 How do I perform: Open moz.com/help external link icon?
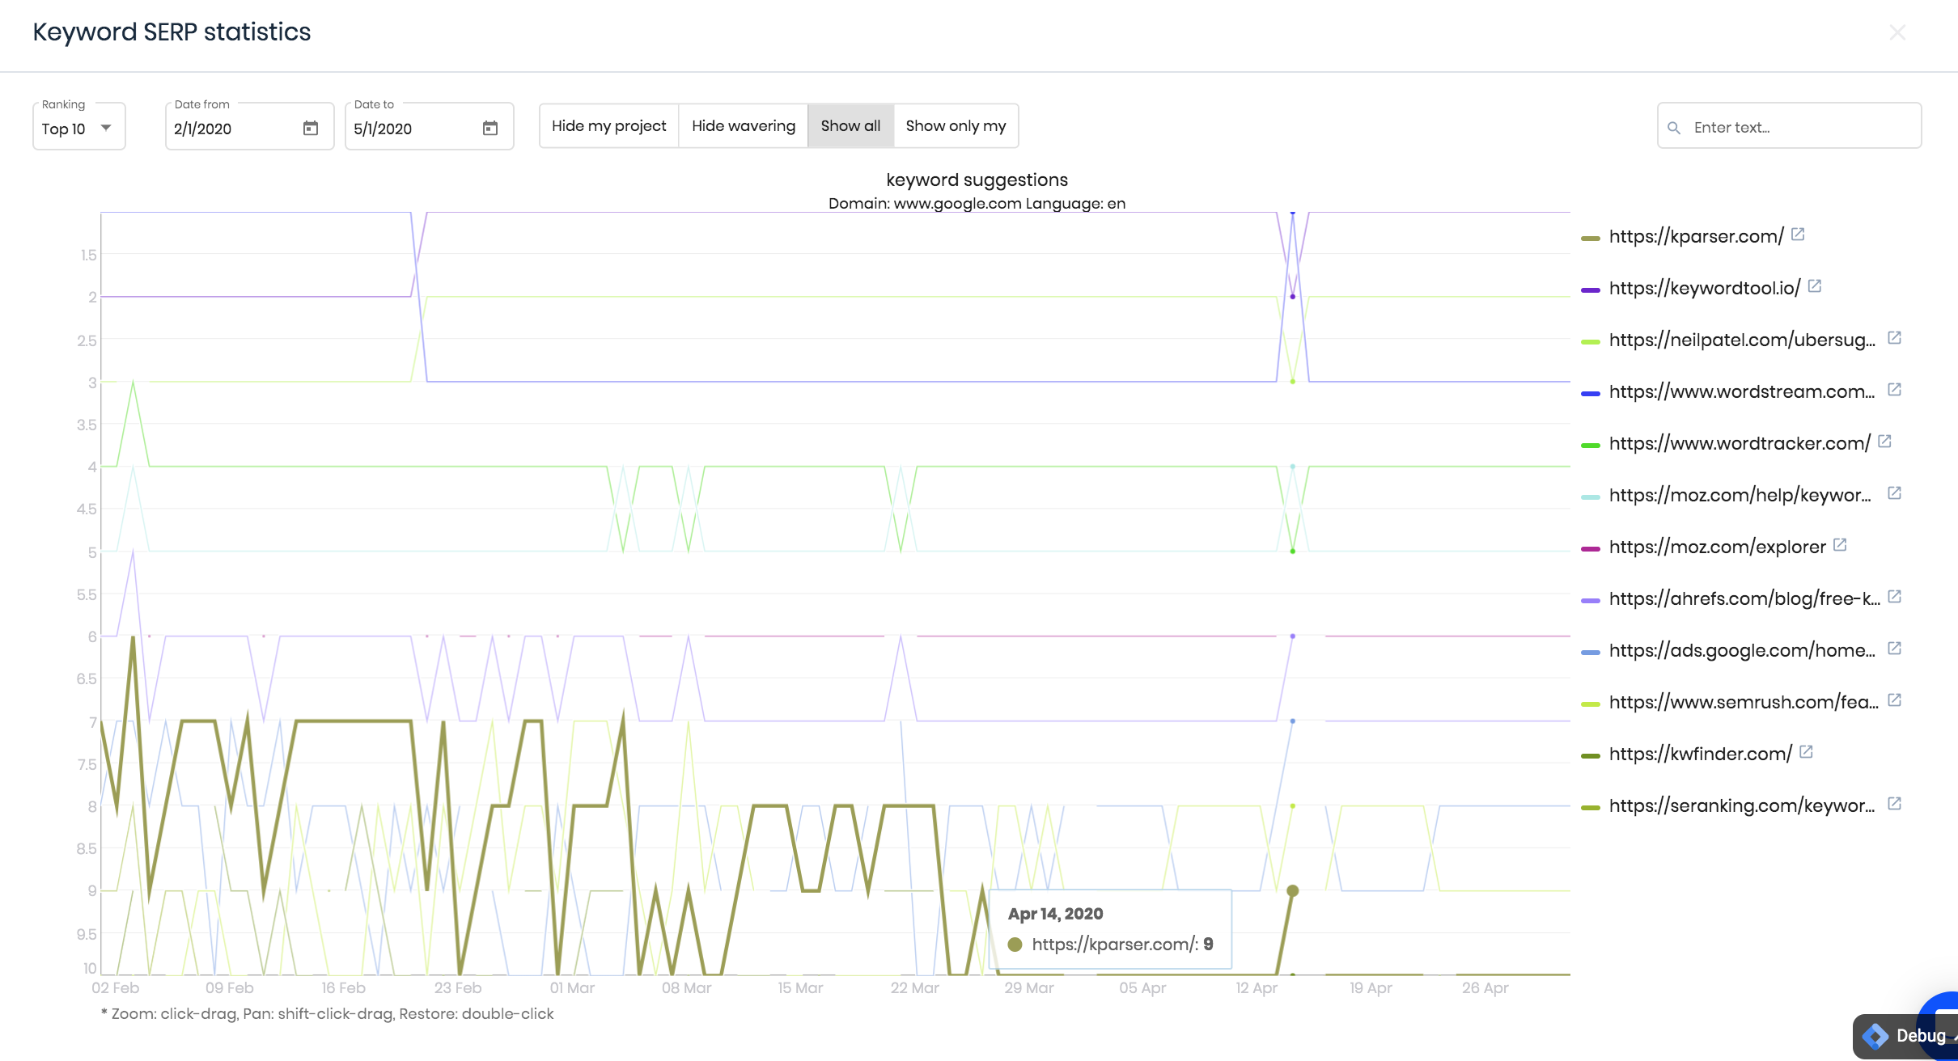[1895, 493]
